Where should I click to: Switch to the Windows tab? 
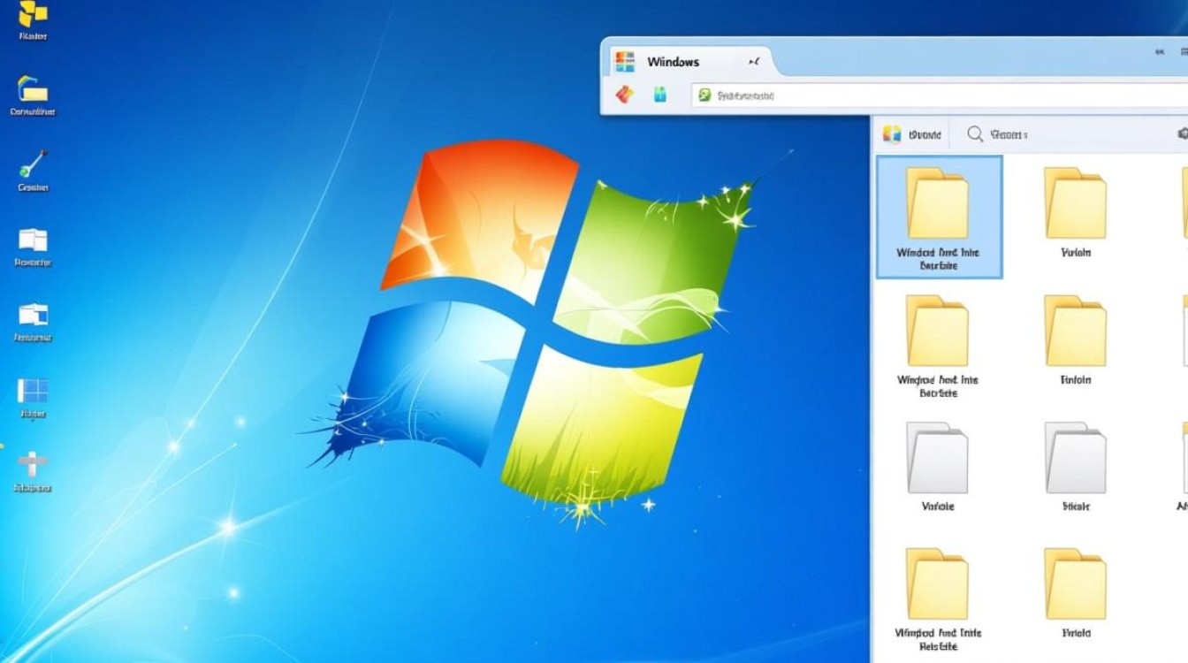tap(674, 61)
